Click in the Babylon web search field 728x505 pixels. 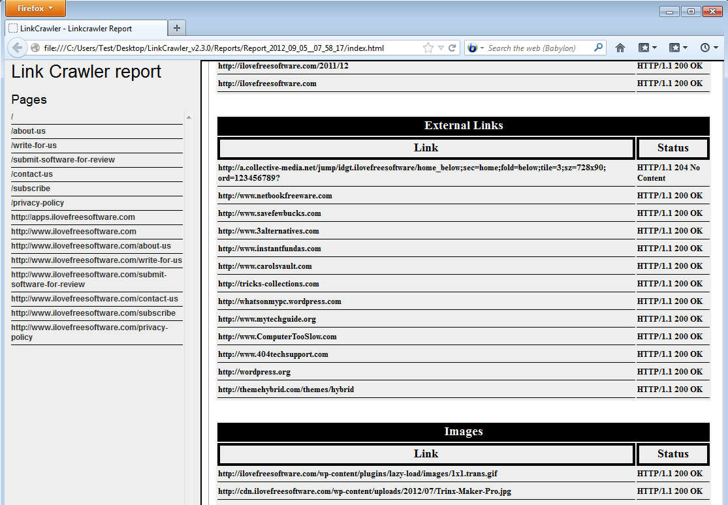tap(535, 48)
